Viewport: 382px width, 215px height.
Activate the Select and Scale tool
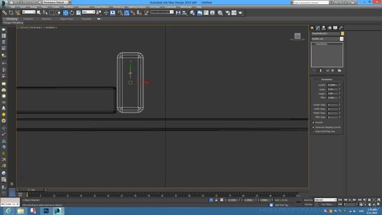tap(78, 13)
